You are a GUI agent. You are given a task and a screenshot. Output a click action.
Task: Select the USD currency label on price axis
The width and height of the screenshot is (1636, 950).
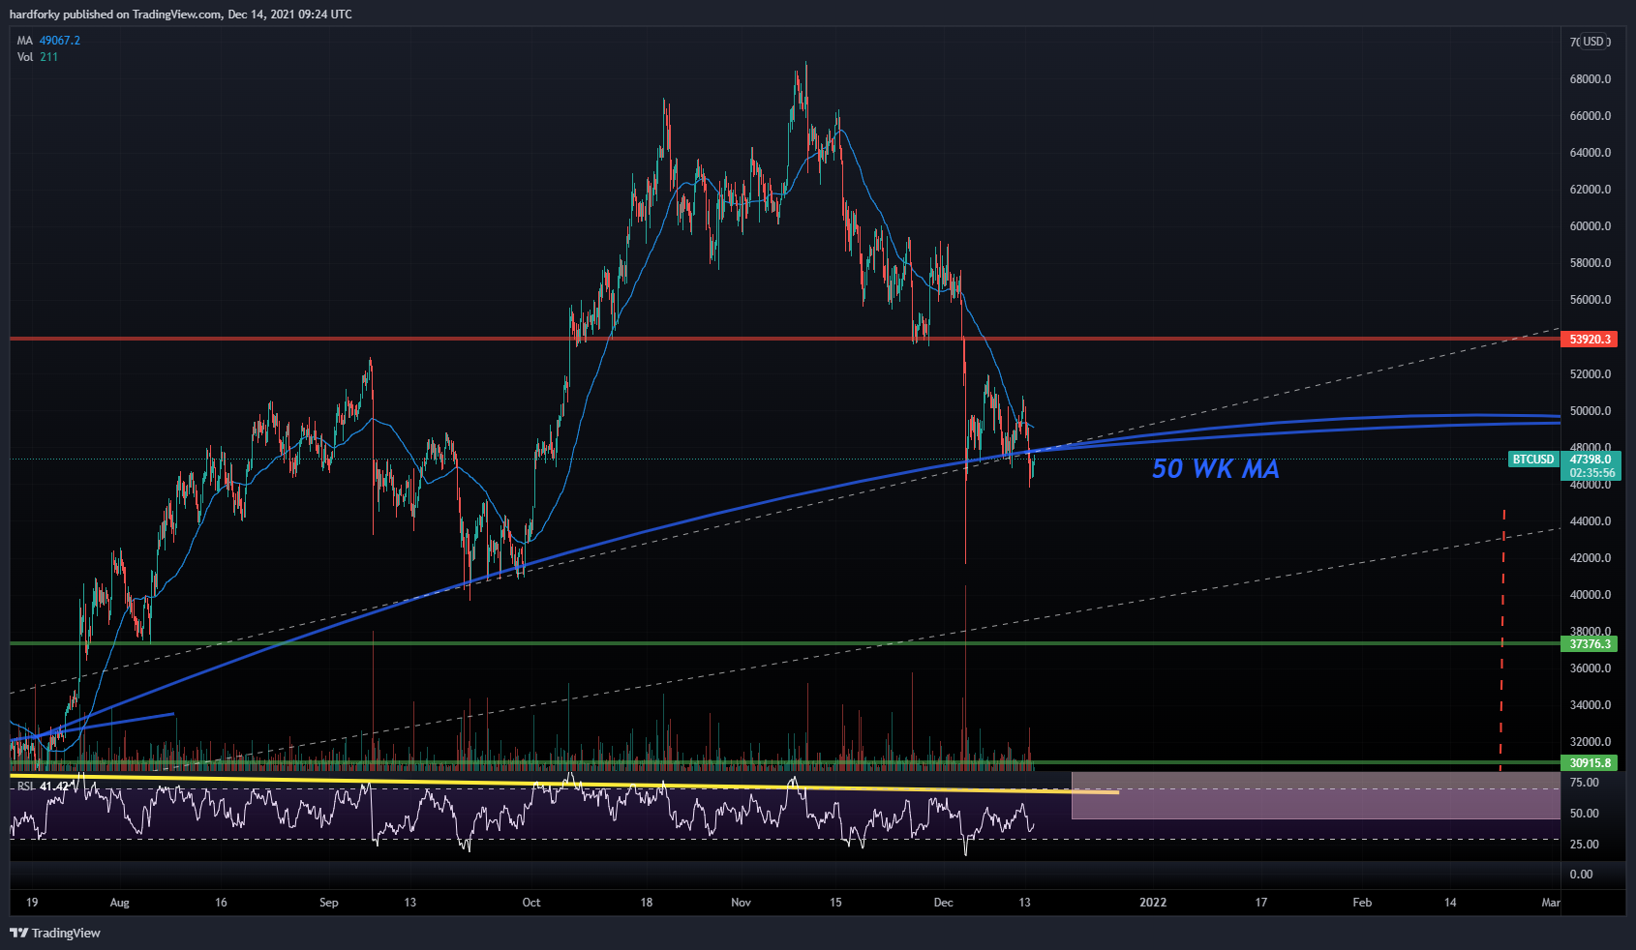pos(1593,42)
